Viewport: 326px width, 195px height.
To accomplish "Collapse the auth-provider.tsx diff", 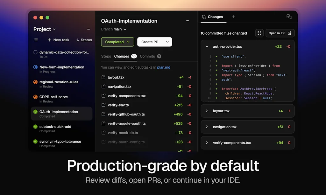I will [207, 46].
